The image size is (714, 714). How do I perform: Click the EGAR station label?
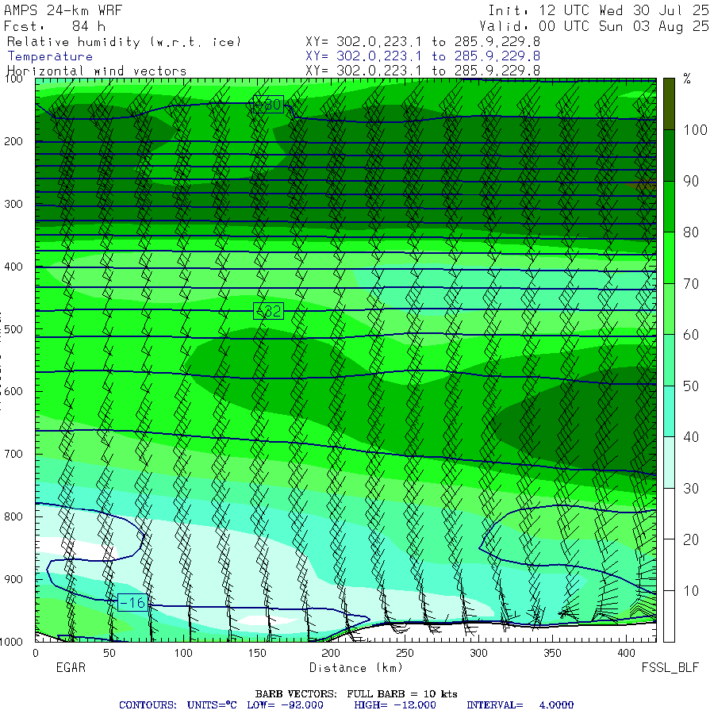pos(71,667)
